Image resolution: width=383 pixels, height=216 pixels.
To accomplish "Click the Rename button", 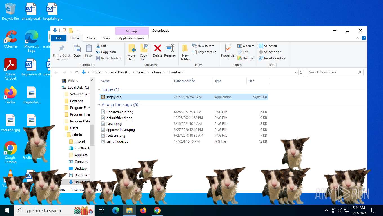I will 170,51.
